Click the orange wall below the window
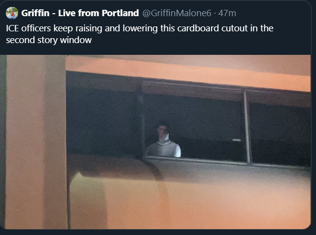316x235 pixels. 189,199
